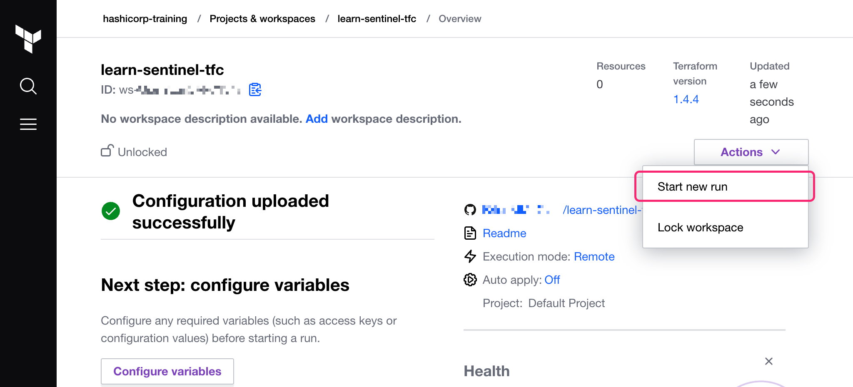
Task: Dismiss the Health panel with X
Action: pos(768,361)
